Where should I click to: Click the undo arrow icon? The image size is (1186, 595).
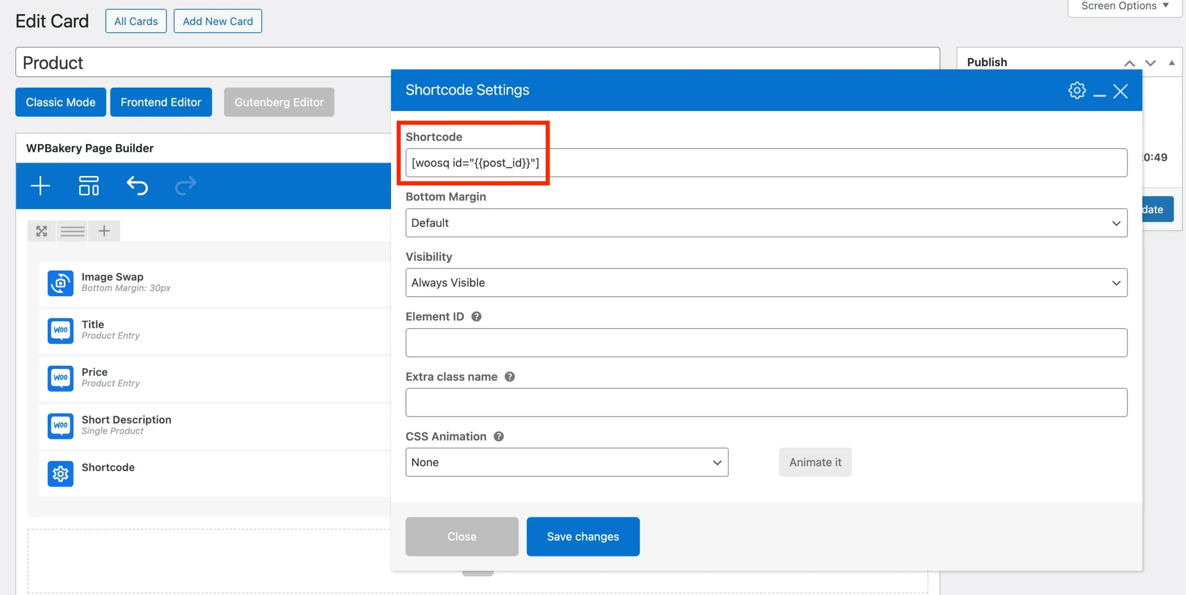[x=137, y=186]
